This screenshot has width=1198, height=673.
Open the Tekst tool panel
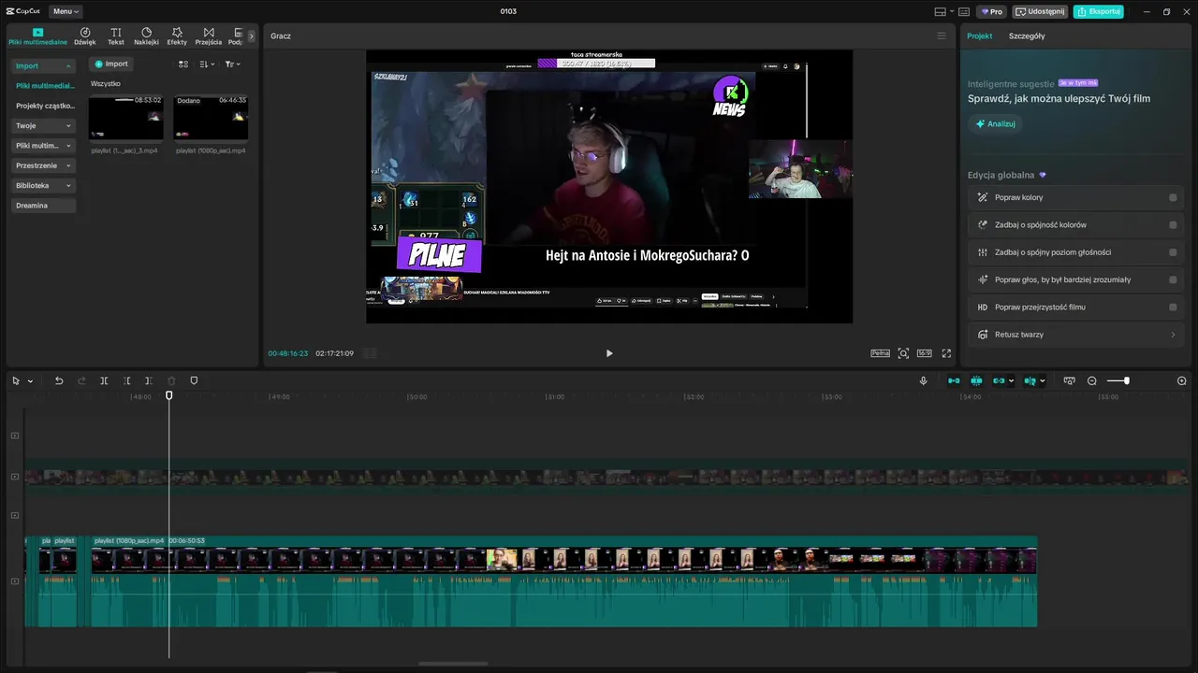116,36
